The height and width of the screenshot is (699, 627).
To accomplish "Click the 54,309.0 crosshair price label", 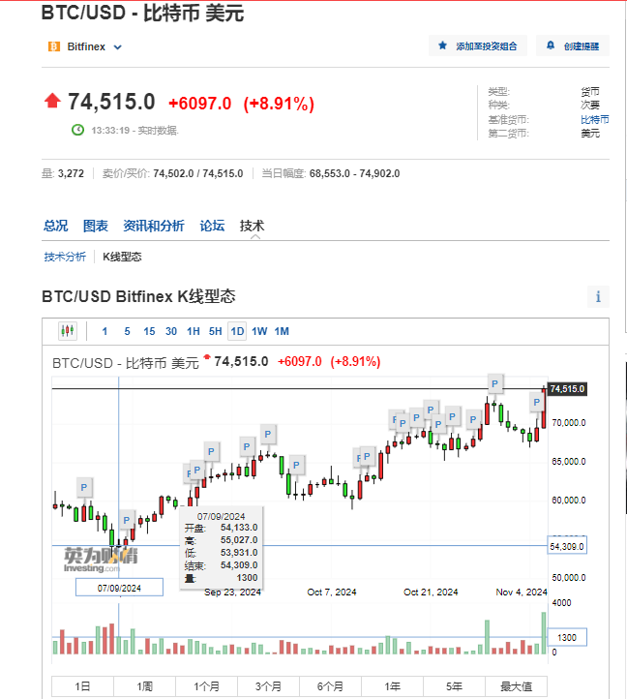I will tap(567, 547).
